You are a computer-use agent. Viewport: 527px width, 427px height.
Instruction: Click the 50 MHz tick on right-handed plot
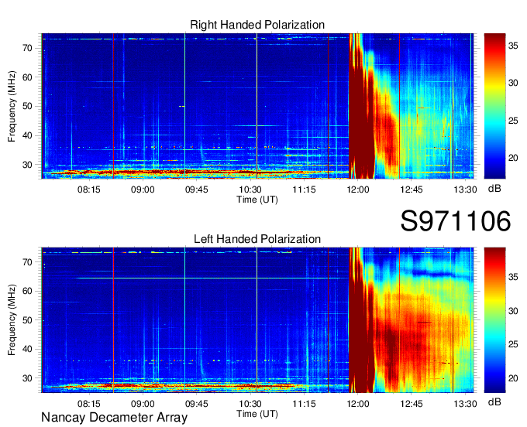coord(28,106)
